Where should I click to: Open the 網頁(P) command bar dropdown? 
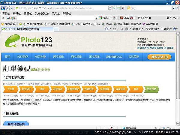[138, 29]
